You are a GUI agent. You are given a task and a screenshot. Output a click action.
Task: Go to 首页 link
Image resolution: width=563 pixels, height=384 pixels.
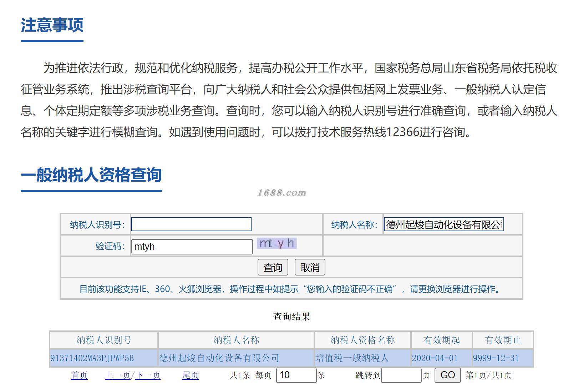pyautogui.click(x=79, y=375)
